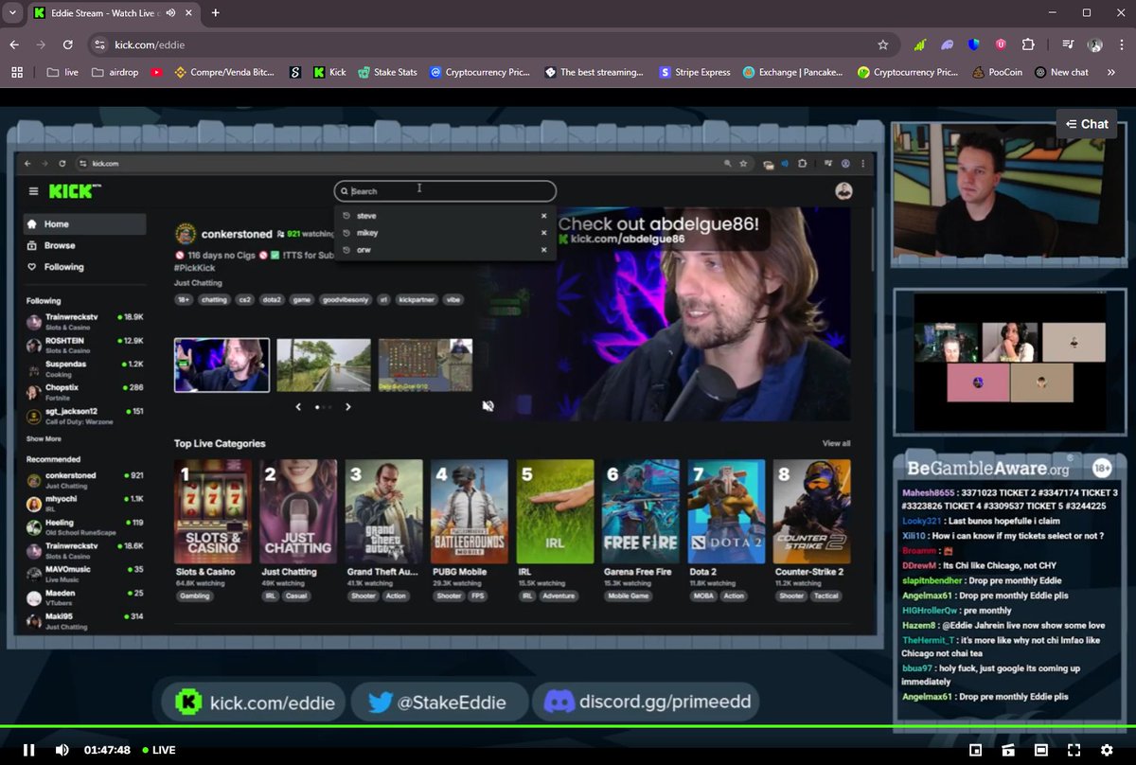Image resolution: width=1136 pixels, height=765 pixels.
Task: Open the live bookmarks folder
Action: (x=62, y=72)
